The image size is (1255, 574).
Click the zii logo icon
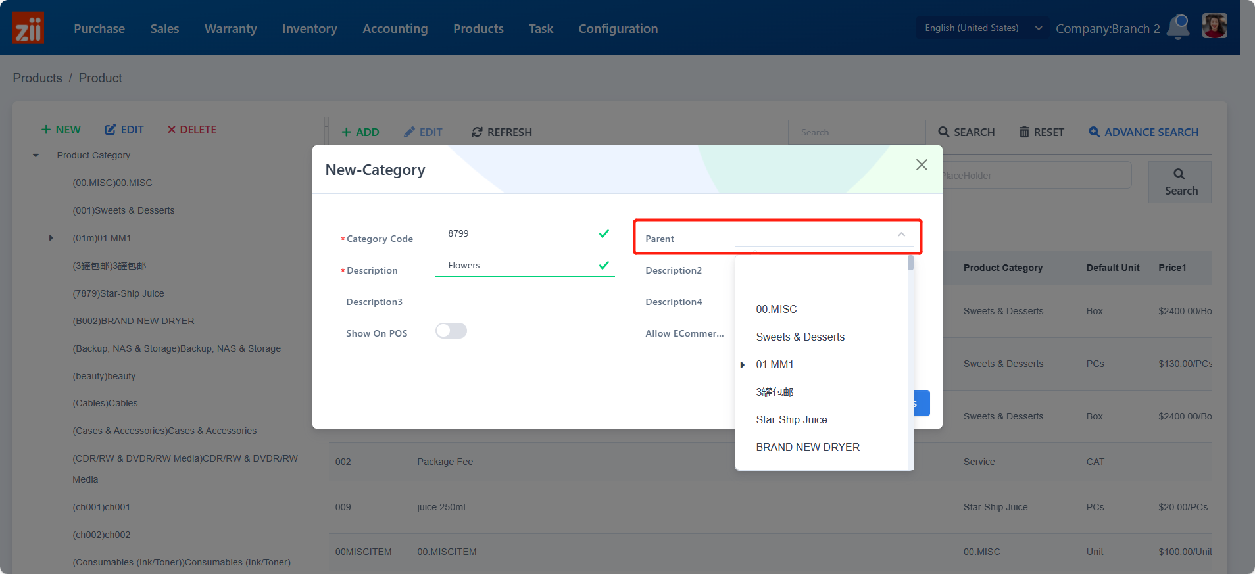click(28, 28)
